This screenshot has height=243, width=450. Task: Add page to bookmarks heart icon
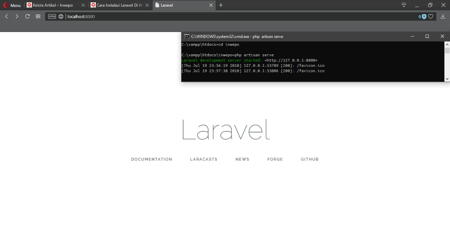point(430,17)
